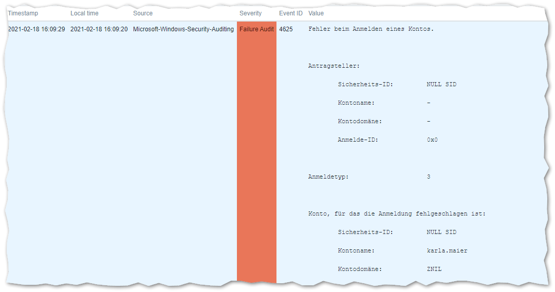Click the timestamp cell 2021-02-18 16:09:29
Image resolution: width=555 pixels, height=292 pixels.
(36, 29)
